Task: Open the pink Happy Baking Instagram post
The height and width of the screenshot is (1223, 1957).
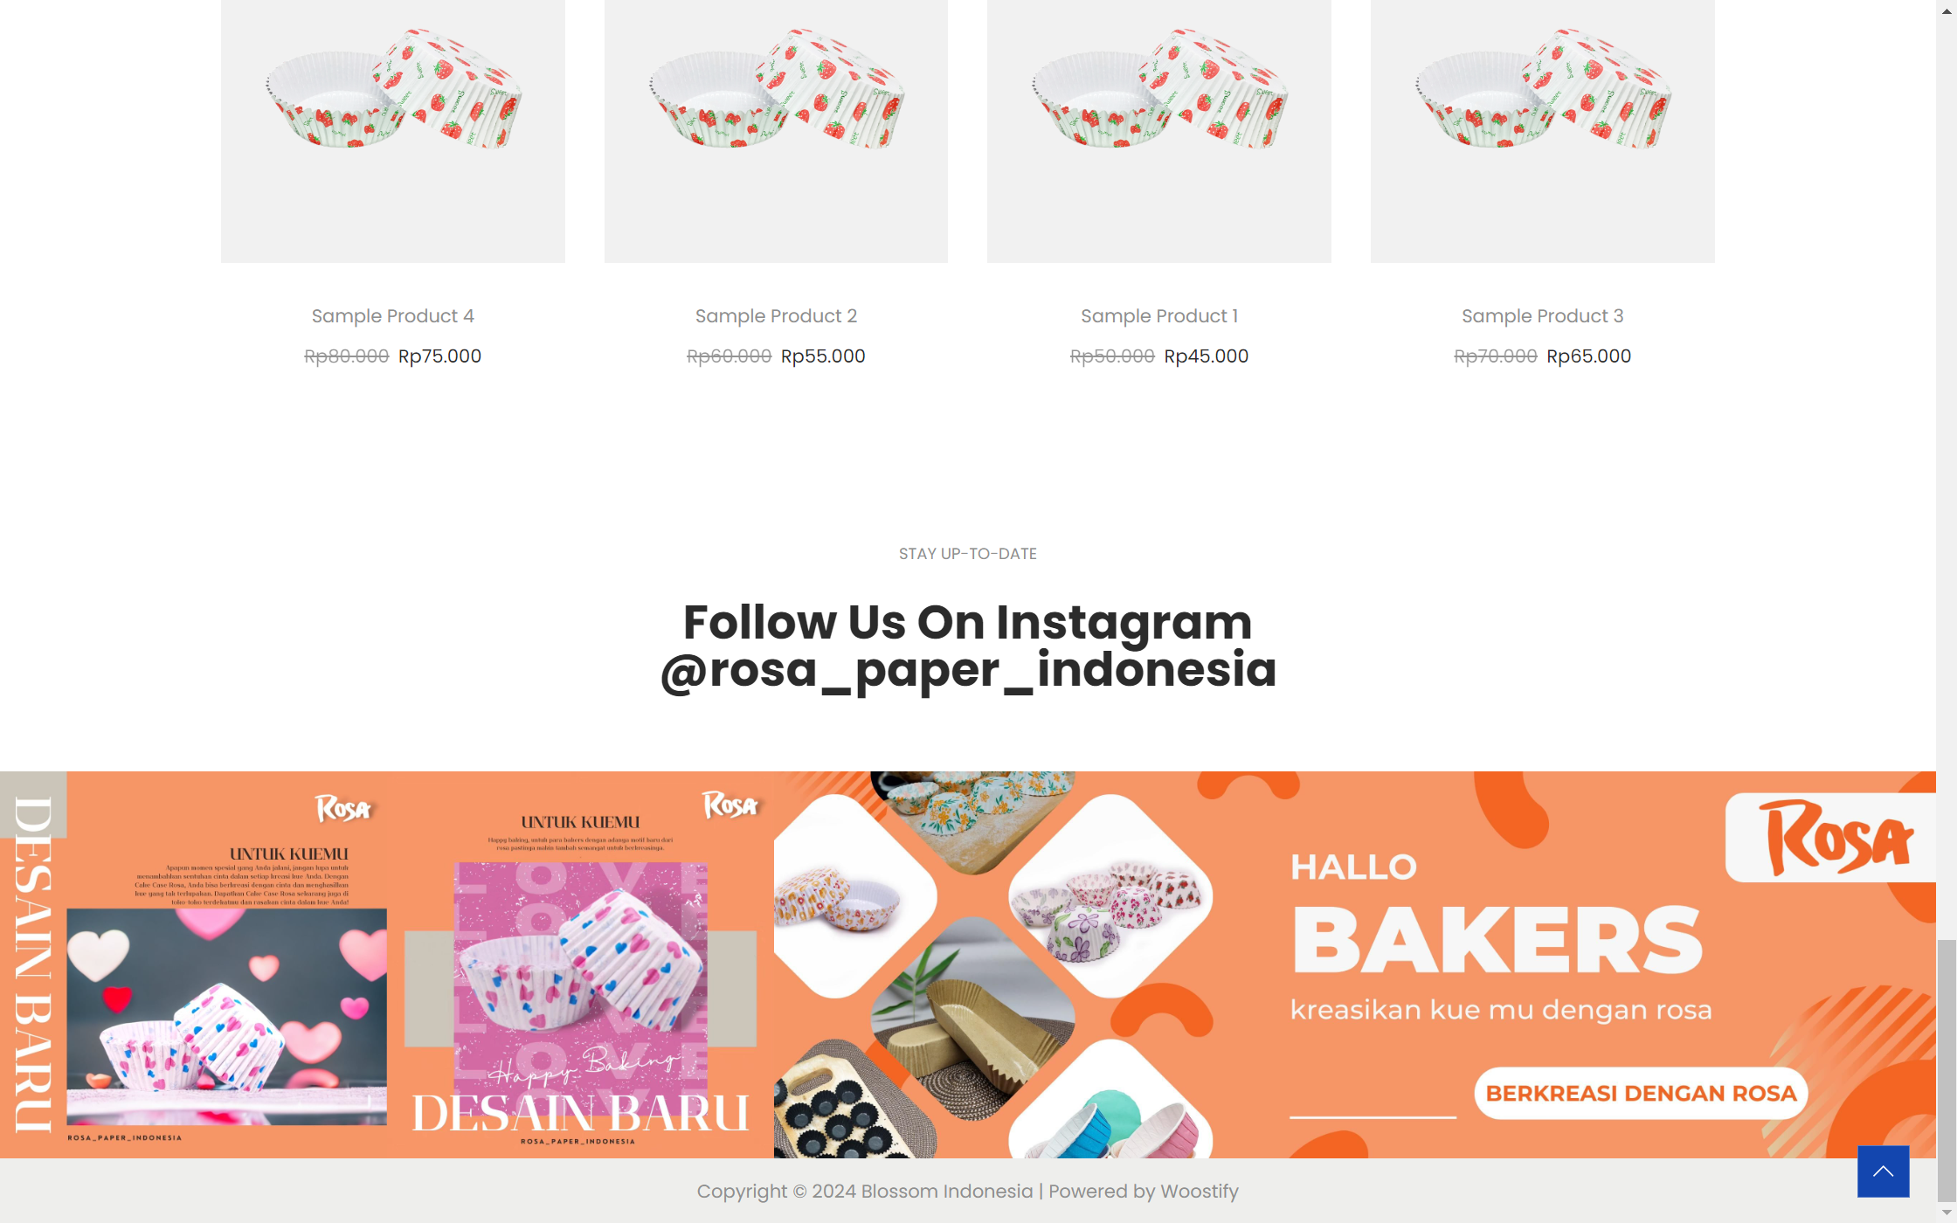Action: click(x=580, y=964)
